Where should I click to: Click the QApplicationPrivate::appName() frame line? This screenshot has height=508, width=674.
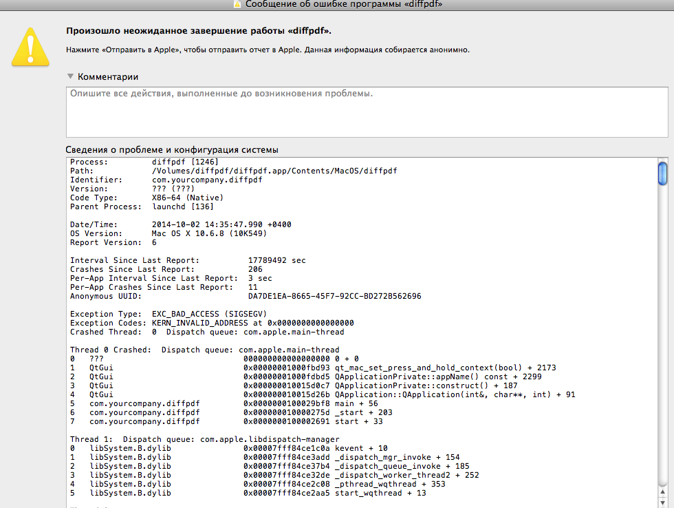(305, 377)
